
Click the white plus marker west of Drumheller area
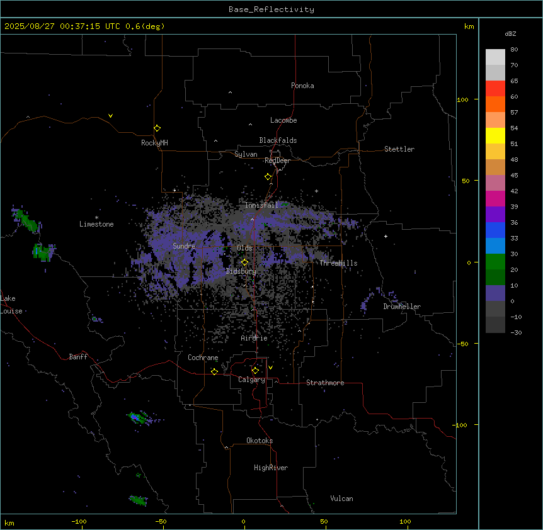pos(386,236)
